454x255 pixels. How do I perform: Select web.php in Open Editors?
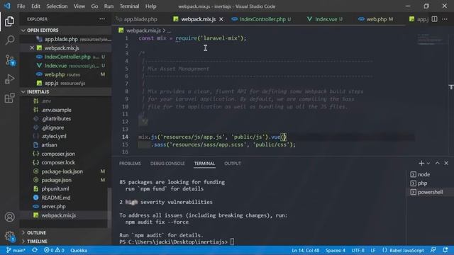pos(65,74)
